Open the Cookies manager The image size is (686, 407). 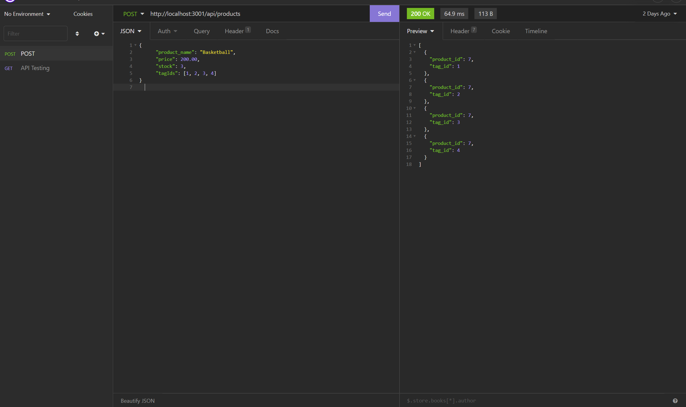click(x=83, y=14)
